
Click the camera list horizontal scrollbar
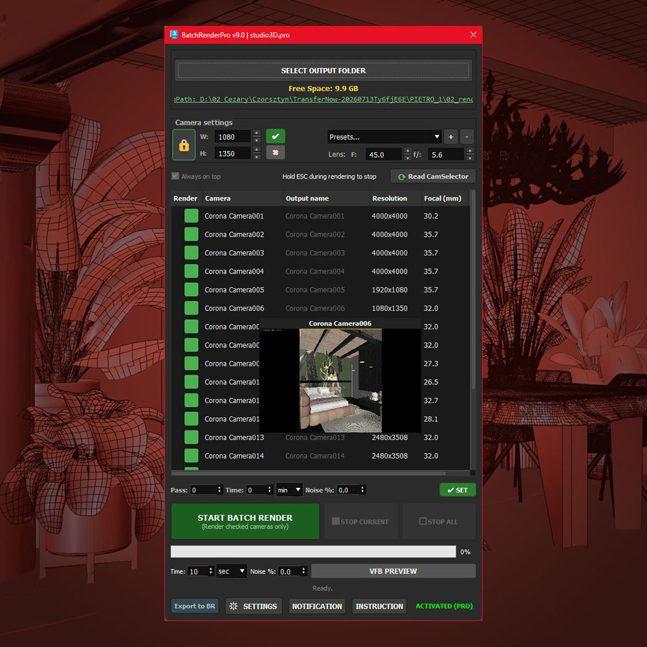pos(309,473)
